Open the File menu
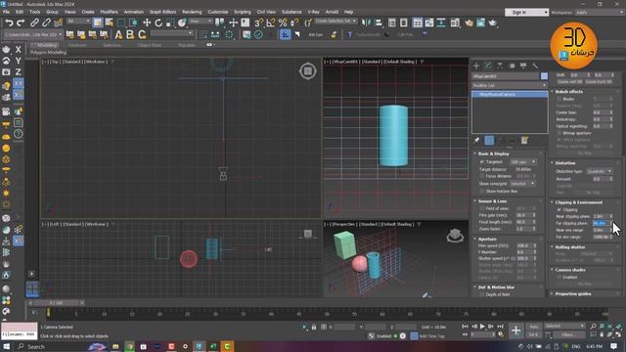626x352 pixels. click(x=6, y=12)
